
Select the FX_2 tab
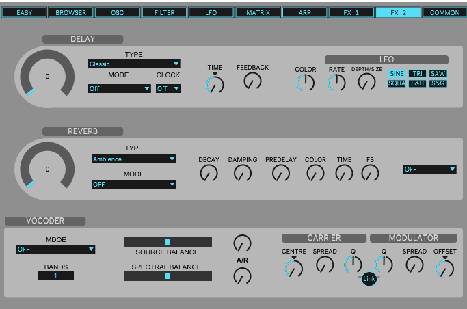(398, 13)
